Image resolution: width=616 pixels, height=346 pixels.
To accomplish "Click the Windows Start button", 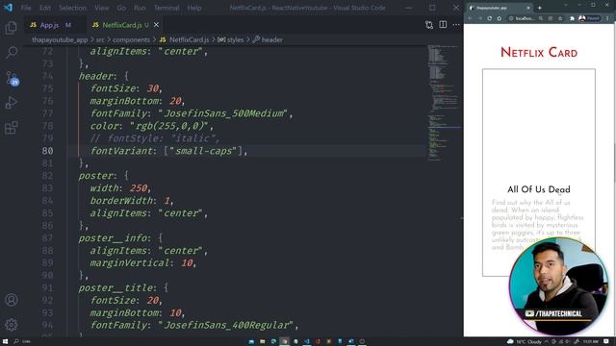I will [x=5, y=342].
